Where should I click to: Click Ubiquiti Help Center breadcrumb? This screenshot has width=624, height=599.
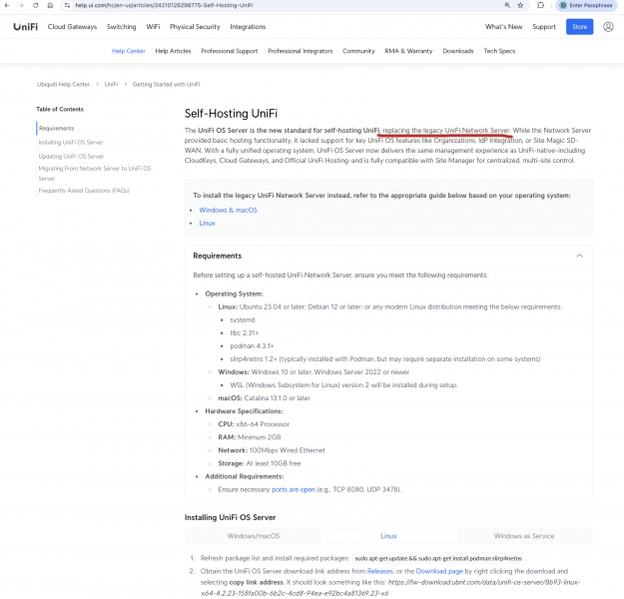tap(63, 85)
